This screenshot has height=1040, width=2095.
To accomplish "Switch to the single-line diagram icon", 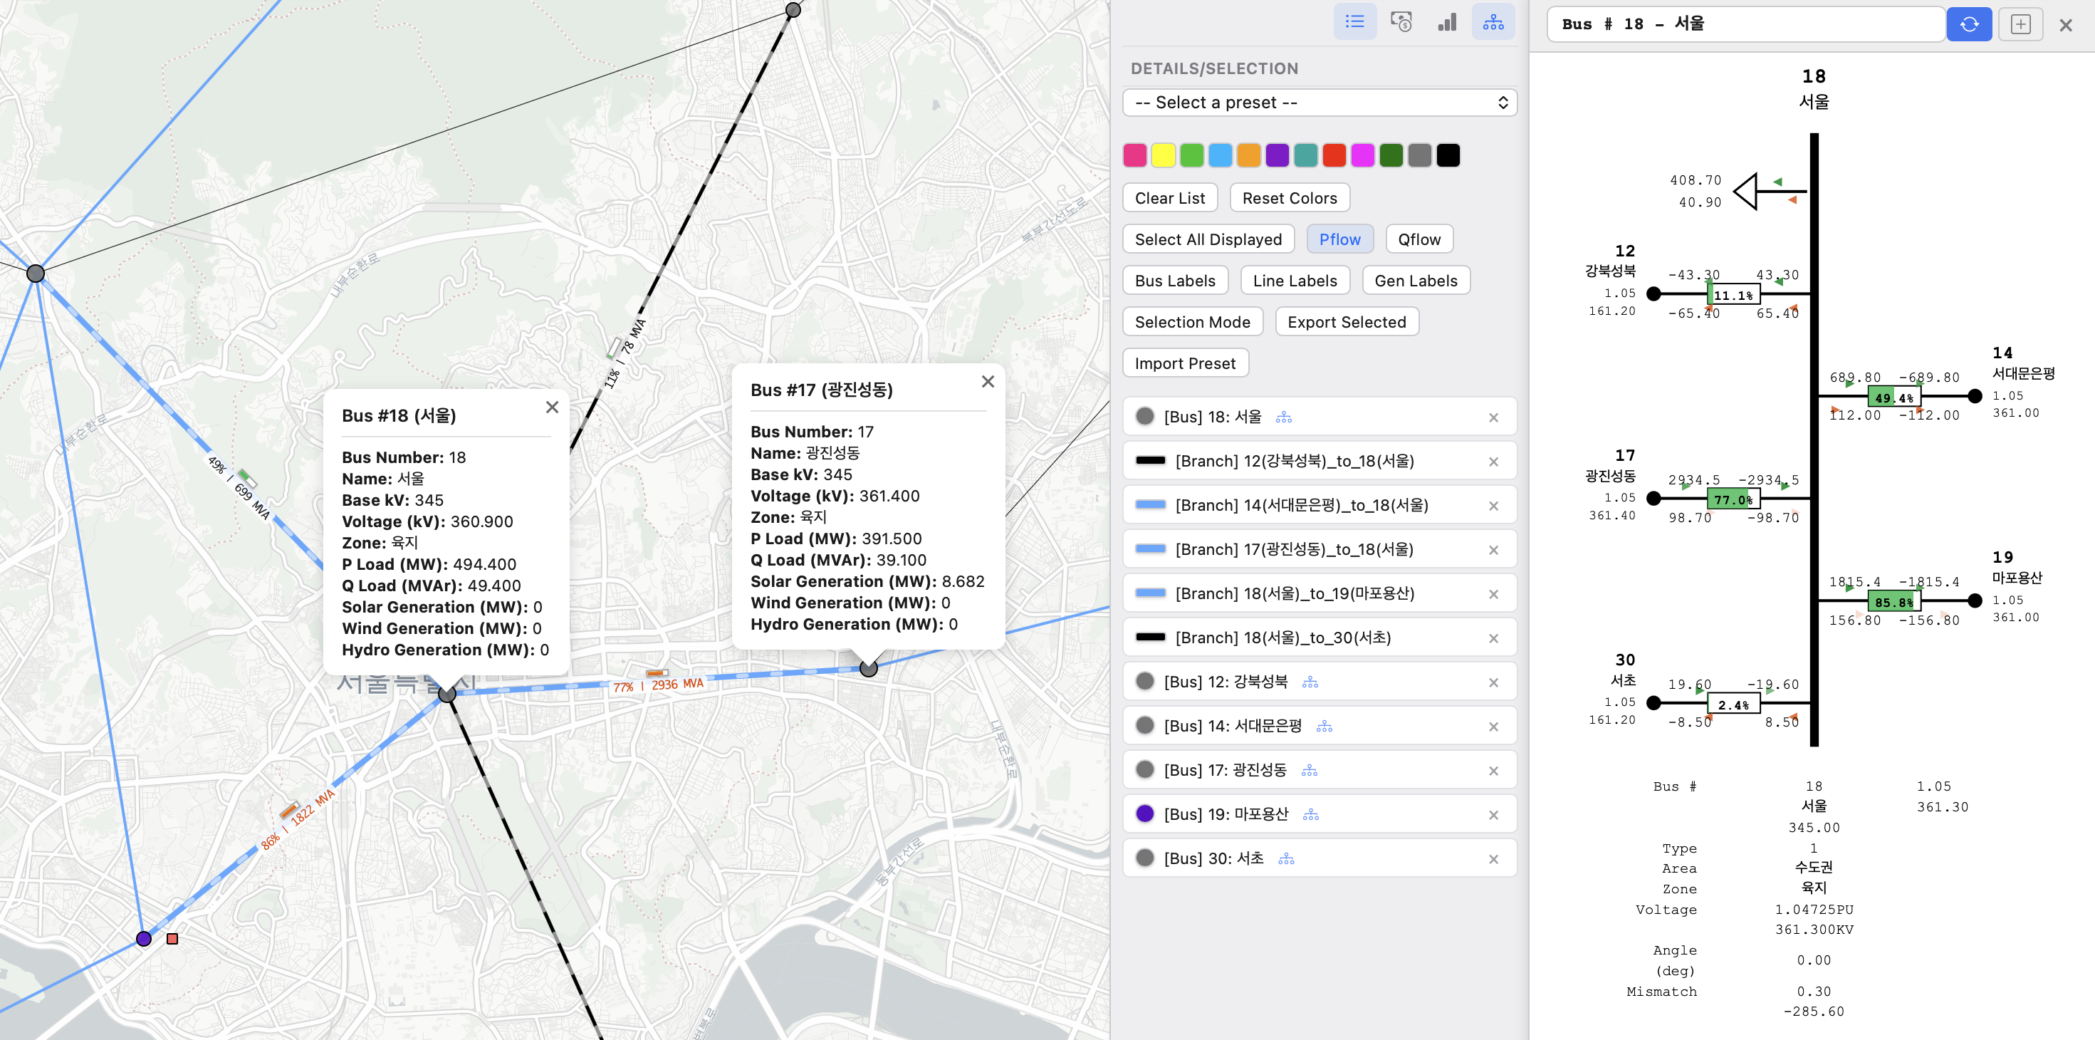I will pyautogui.click(x=1493, y=22).
